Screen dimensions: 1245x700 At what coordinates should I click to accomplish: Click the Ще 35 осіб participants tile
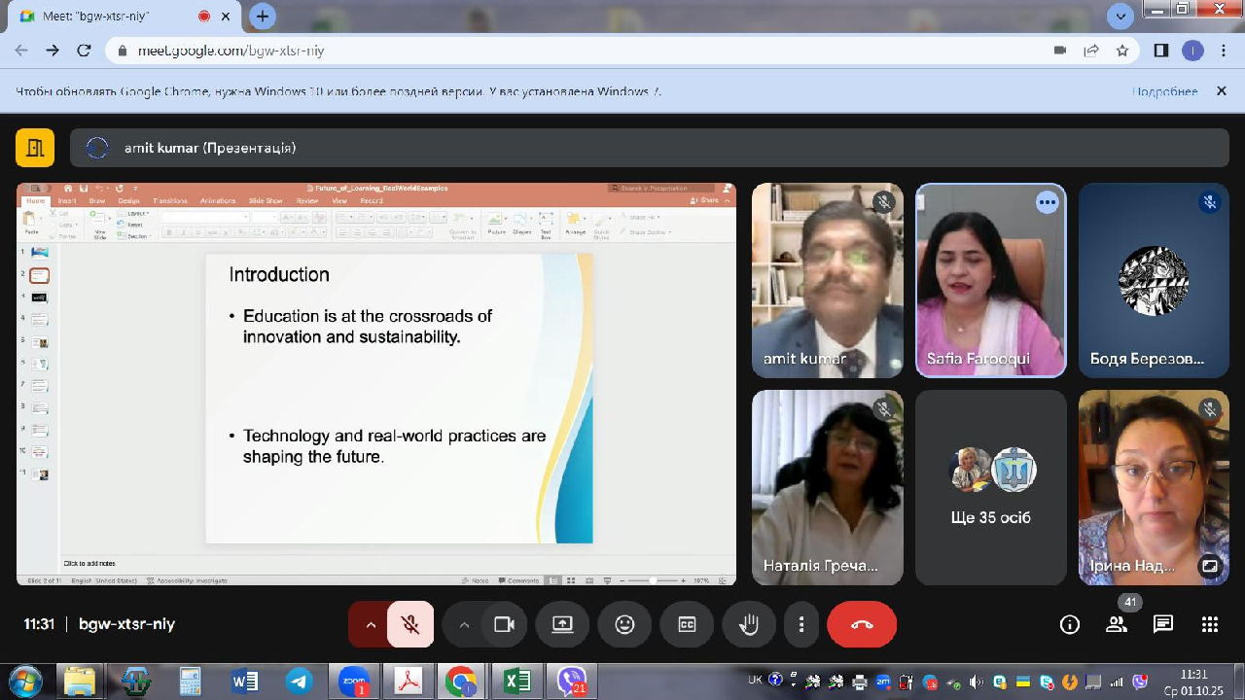(x=990, y=487)
